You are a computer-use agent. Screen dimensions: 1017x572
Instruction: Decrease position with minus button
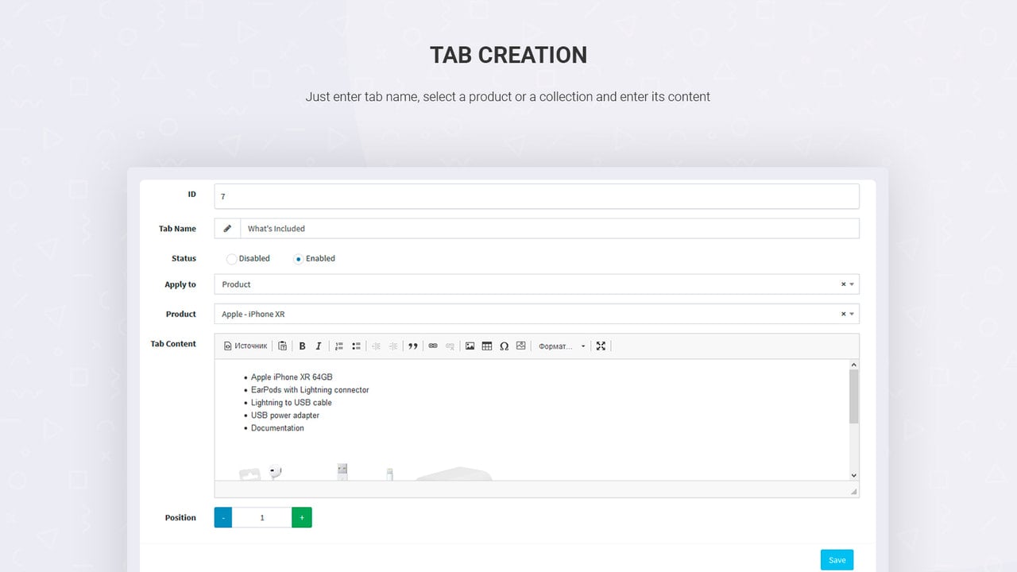223,518
